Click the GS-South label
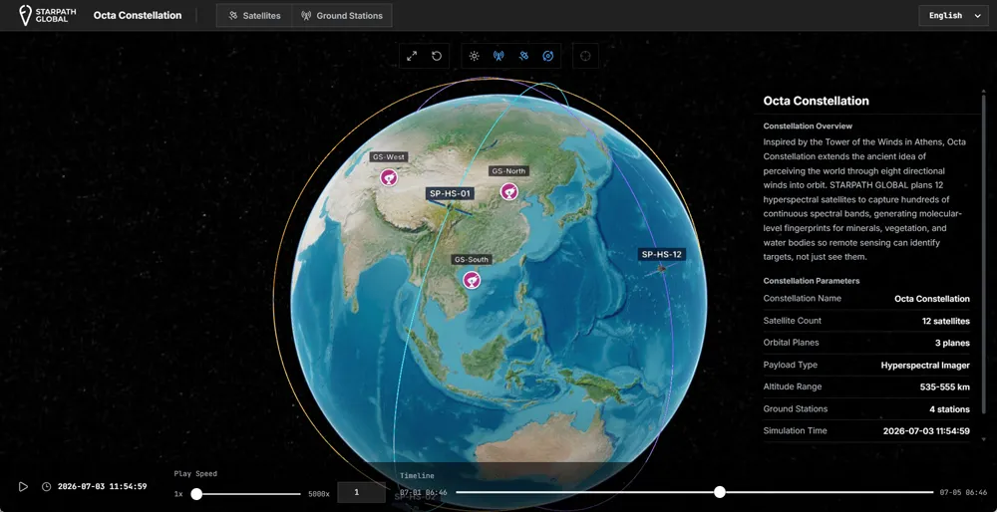 472,259
